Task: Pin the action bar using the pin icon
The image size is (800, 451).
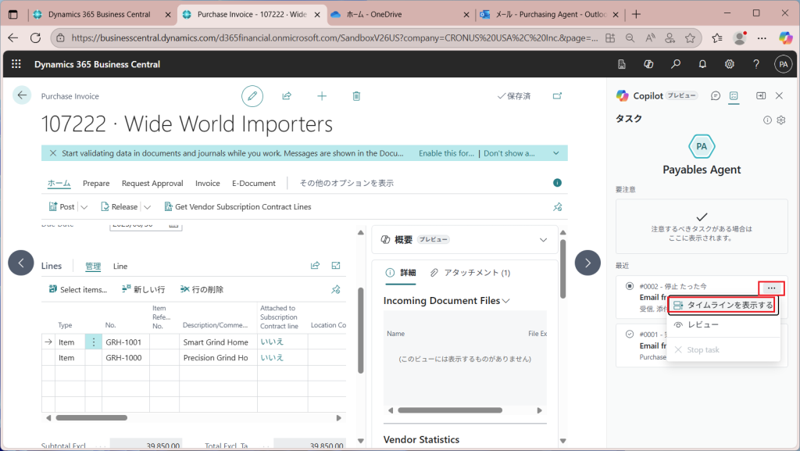Action: (x=557, y=206)
